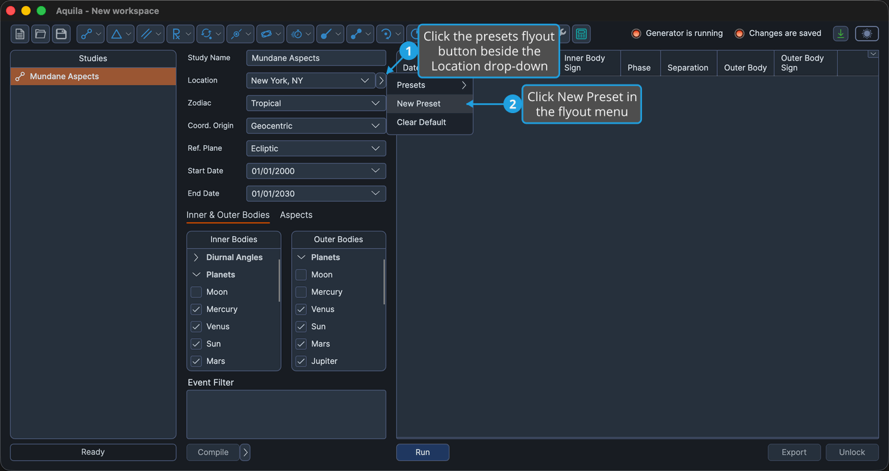889x471 pixels.
Task: Open the Location drop-down showing New York, NY
Action: click(310, 80)
